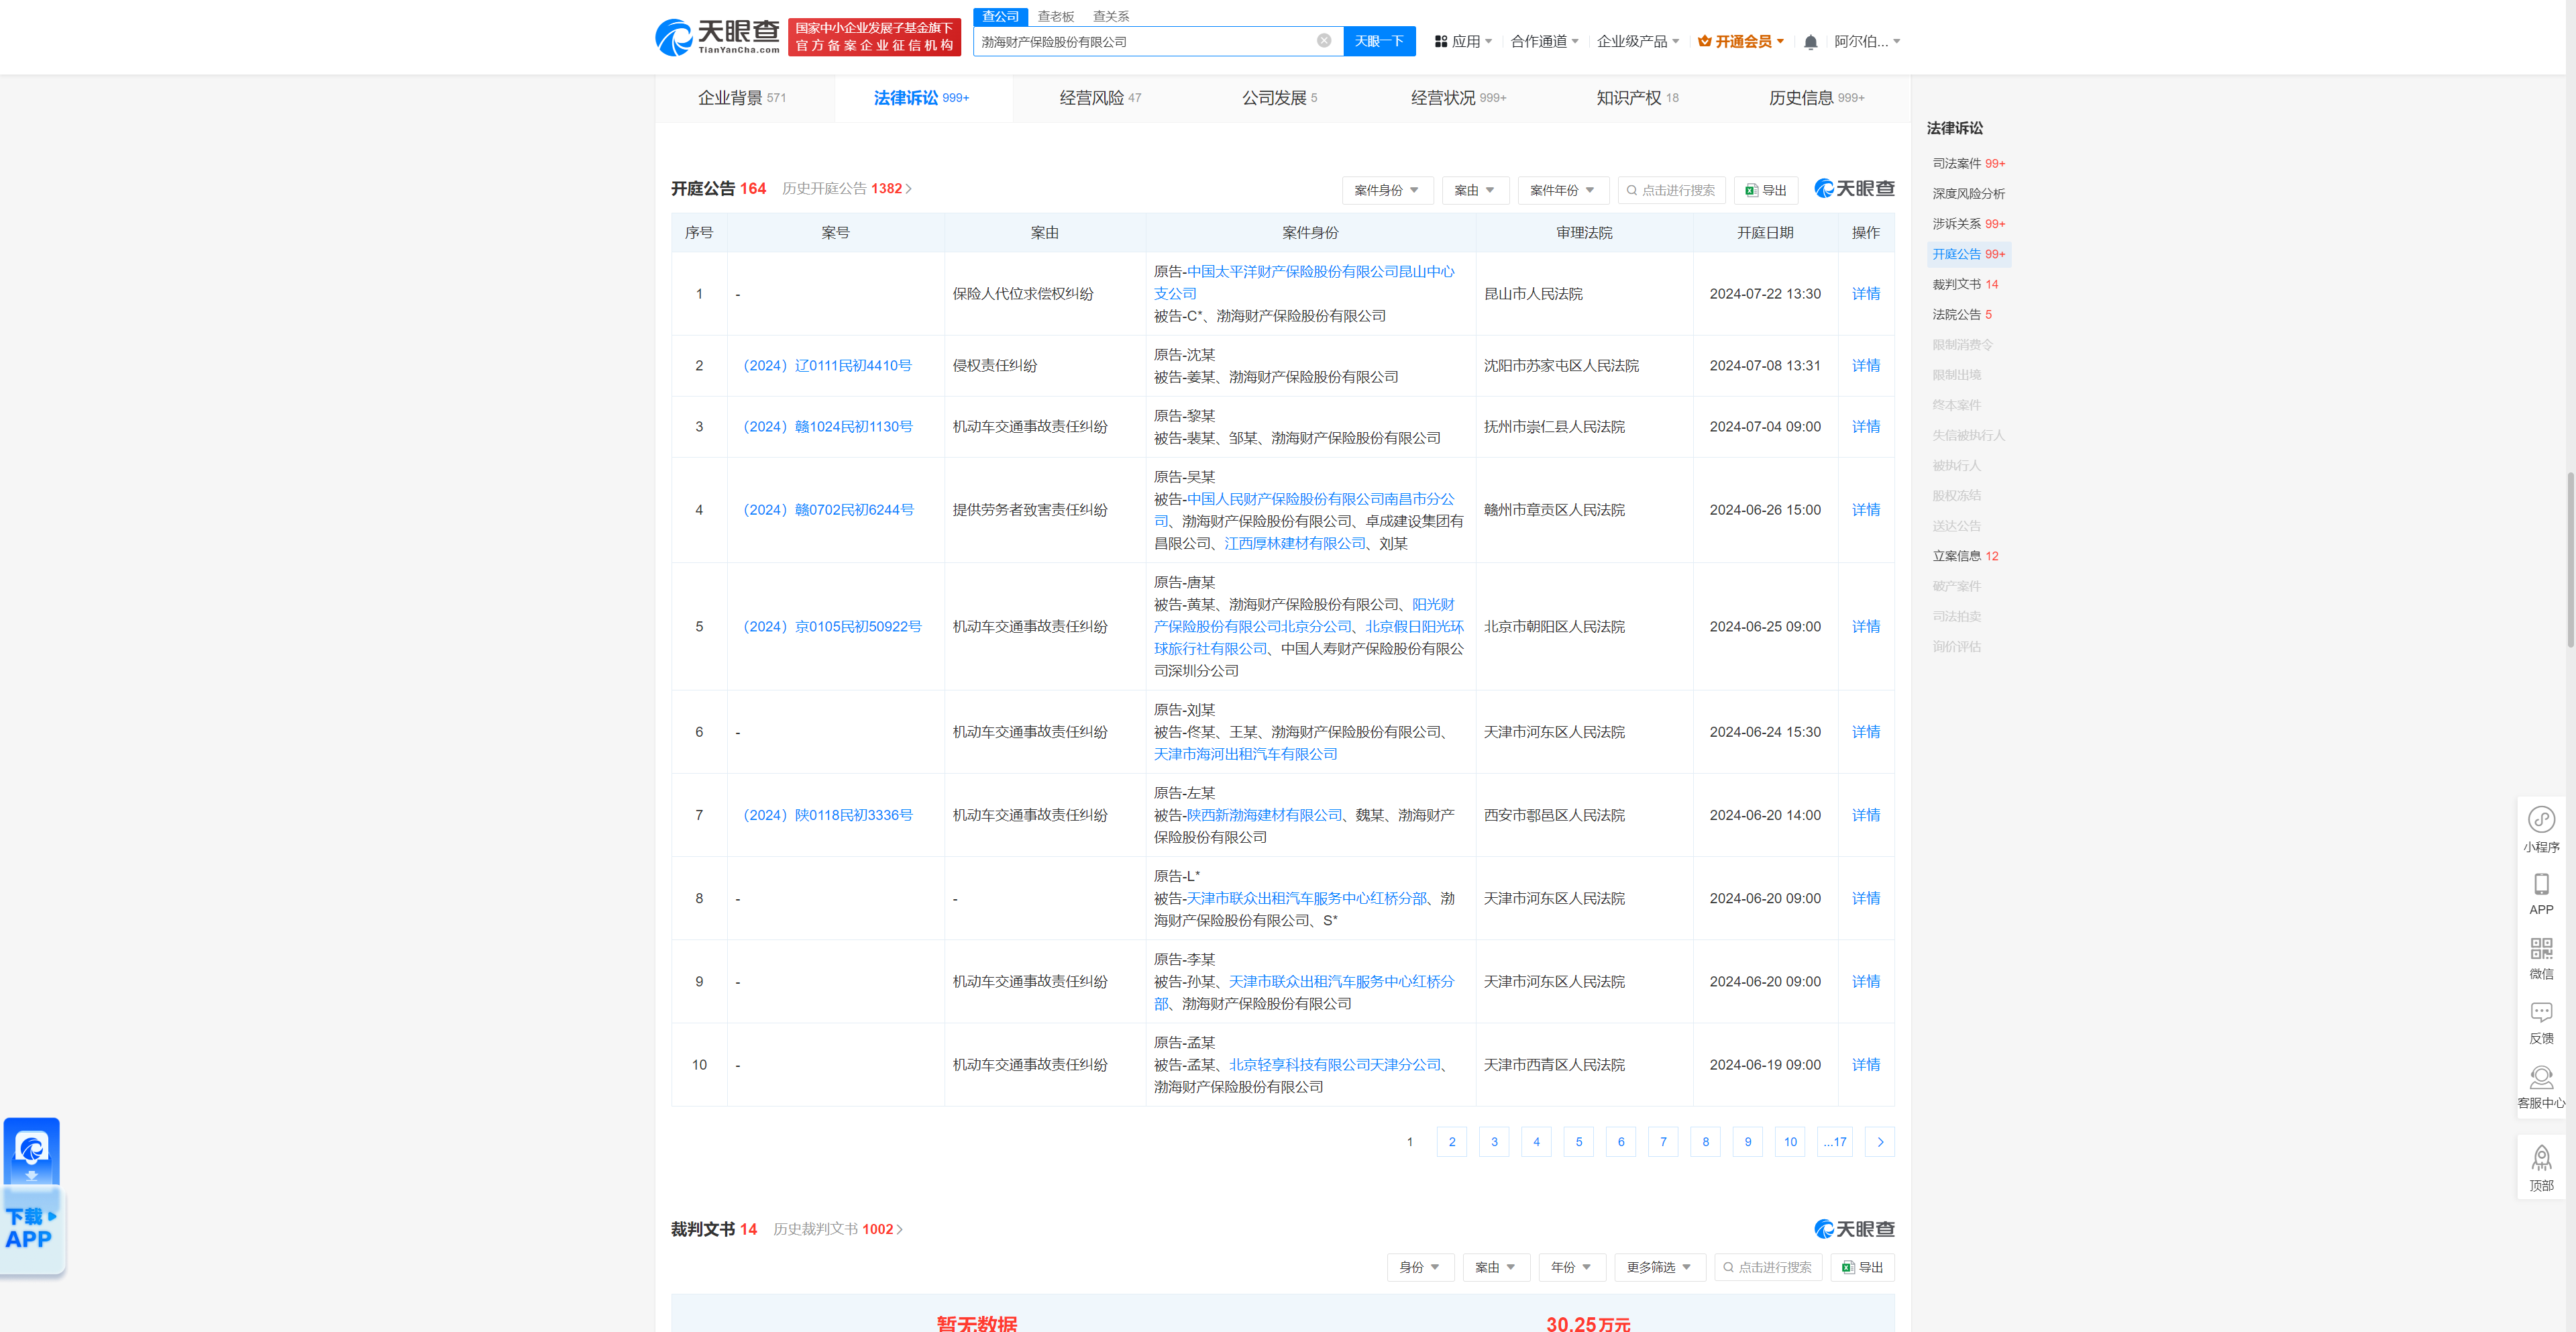Export court announcements with 导出 button

(1766, 190)
